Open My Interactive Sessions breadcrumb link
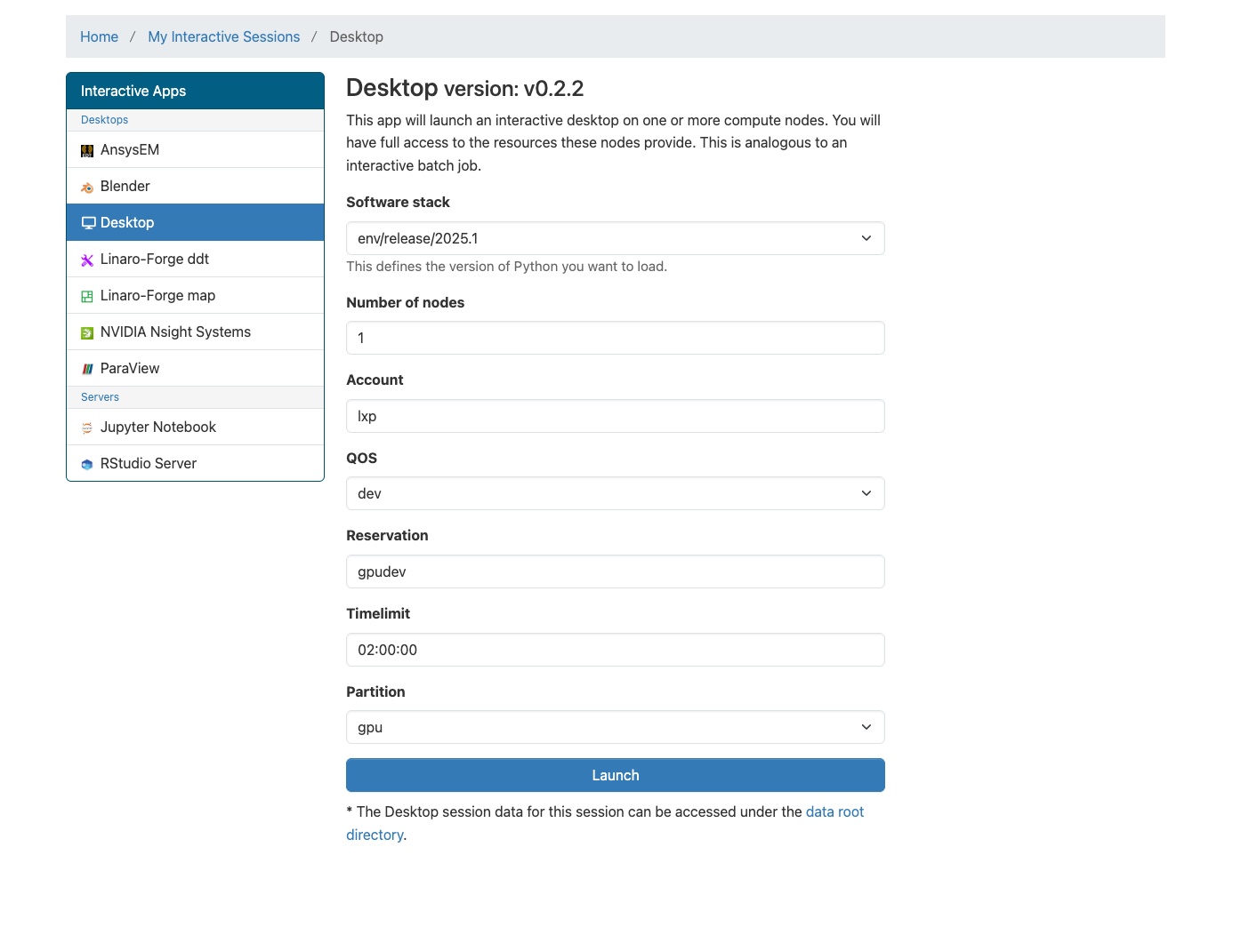1233x935 pixels. [223, 36]
